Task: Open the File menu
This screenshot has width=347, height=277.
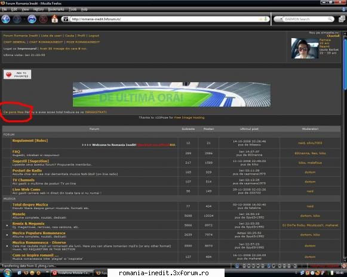Action: tap(4, 10)
